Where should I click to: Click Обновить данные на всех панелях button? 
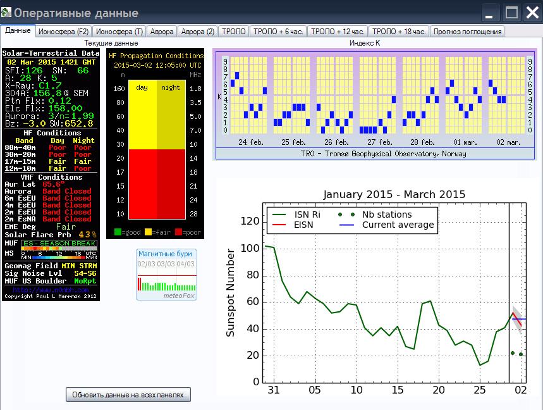click(128, 394)
